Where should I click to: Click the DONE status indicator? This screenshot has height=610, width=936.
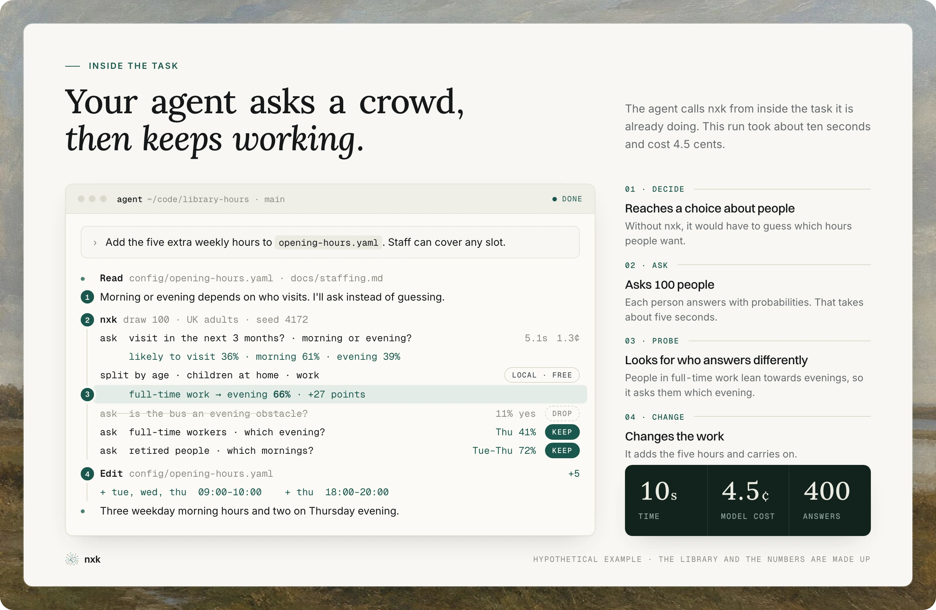[567, 199]
